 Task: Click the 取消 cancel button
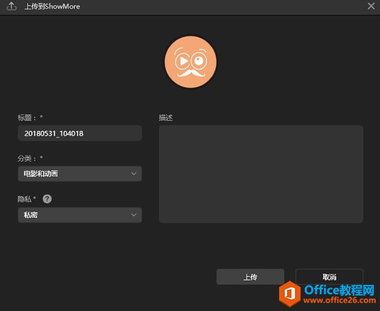(x=329, y=277)
